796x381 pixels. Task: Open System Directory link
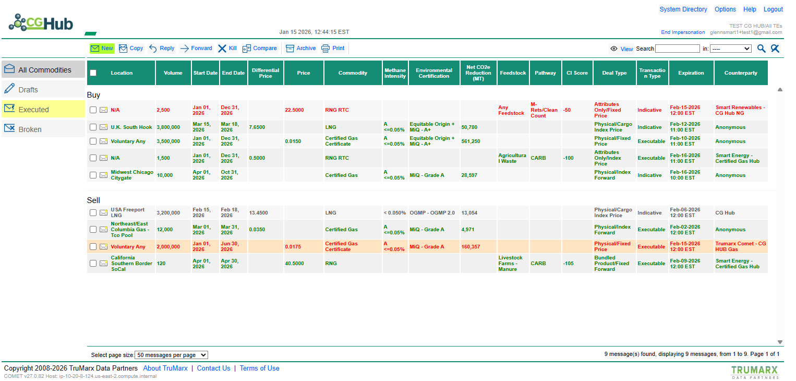click(x=683, y=9)
